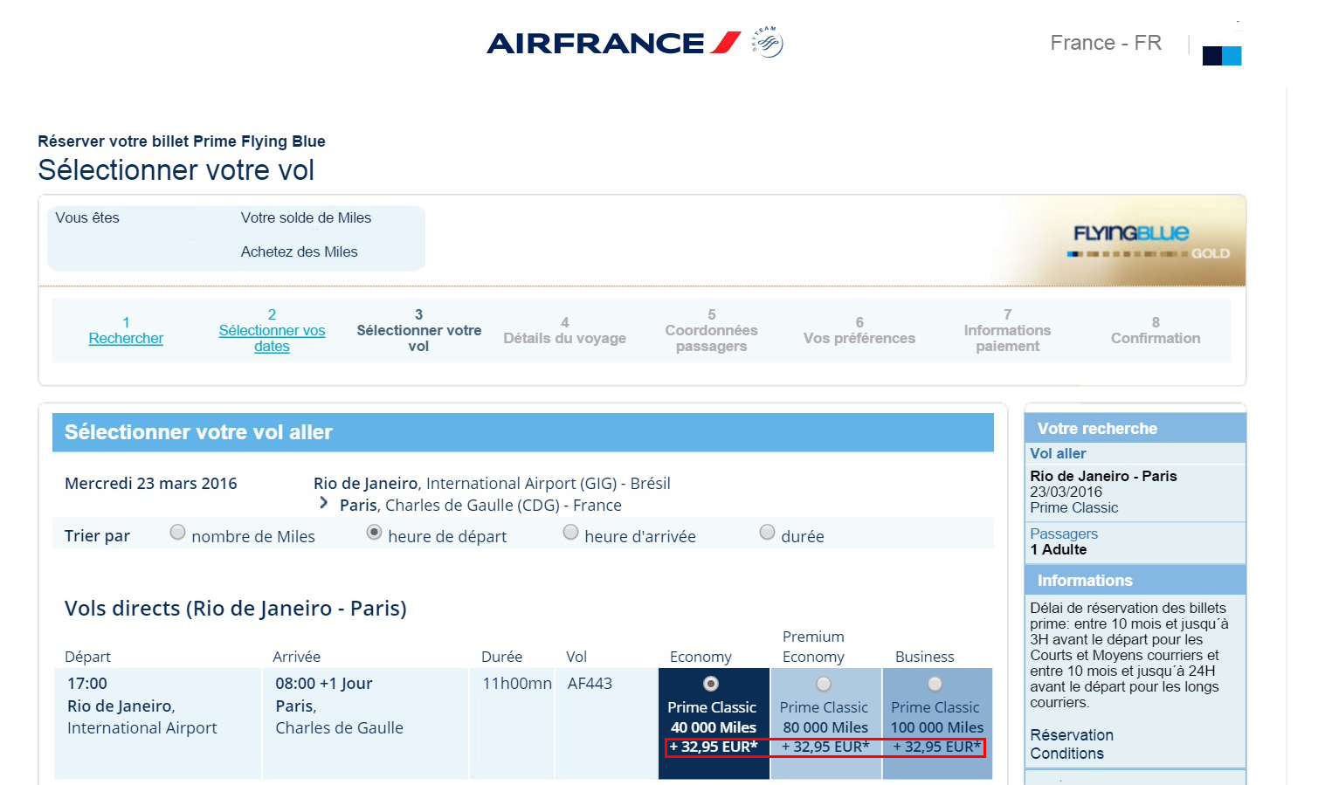The height and width of the screenshot is (785, 1325).
Task: Click Passagers link in Votre recherche
Action: pyautogui.click(x=1064, y=534)
